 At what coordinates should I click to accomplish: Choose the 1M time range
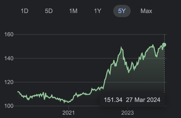click(x=73, y=11)
